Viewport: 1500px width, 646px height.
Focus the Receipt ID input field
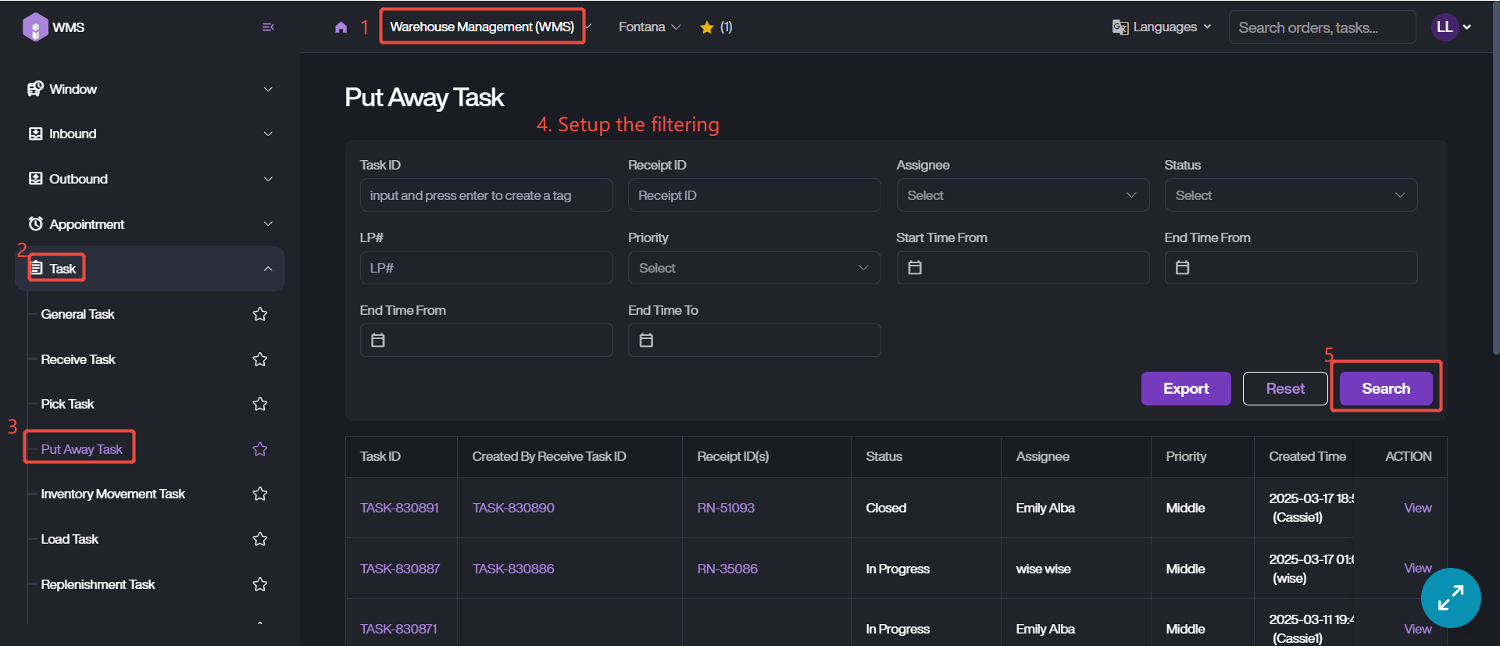754,195
